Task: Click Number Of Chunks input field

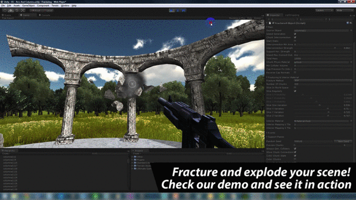Action: click(x=323, y=84)
